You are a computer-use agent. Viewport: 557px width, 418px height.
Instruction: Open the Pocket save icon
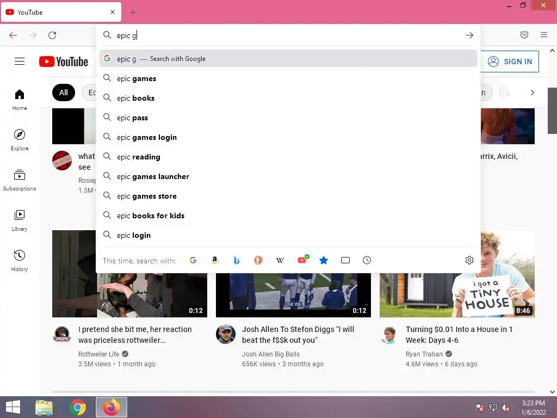524,35
